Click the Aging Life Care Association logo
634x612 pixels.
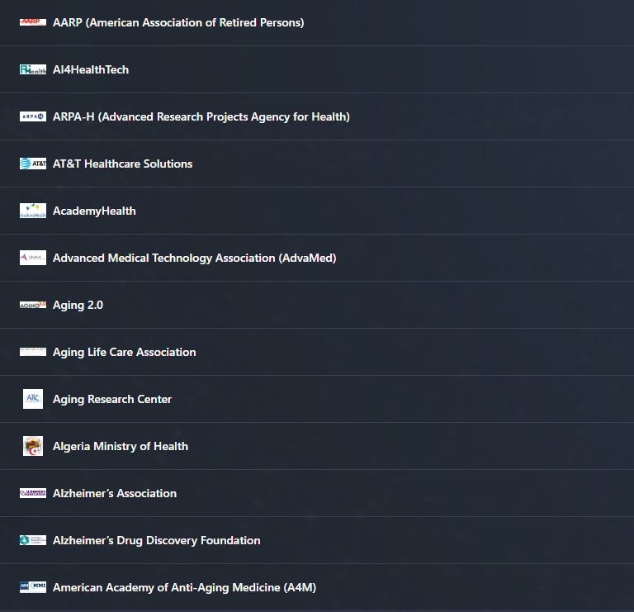[x=33, y=352]
